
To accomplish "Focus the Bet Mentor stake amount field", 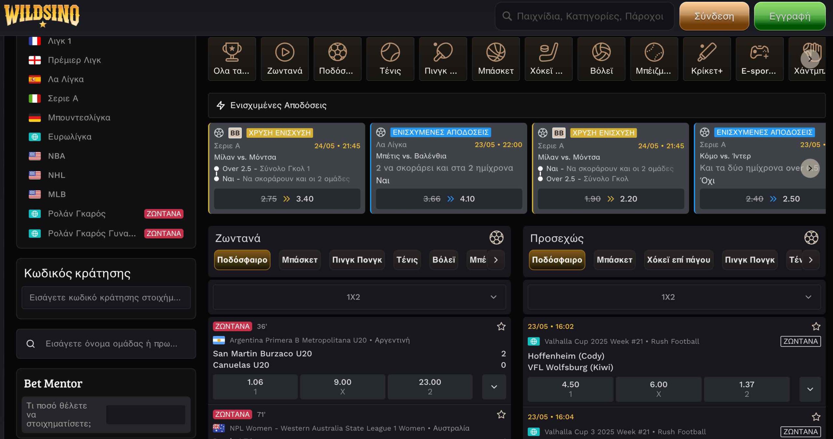I will click(x=145, y=415).
